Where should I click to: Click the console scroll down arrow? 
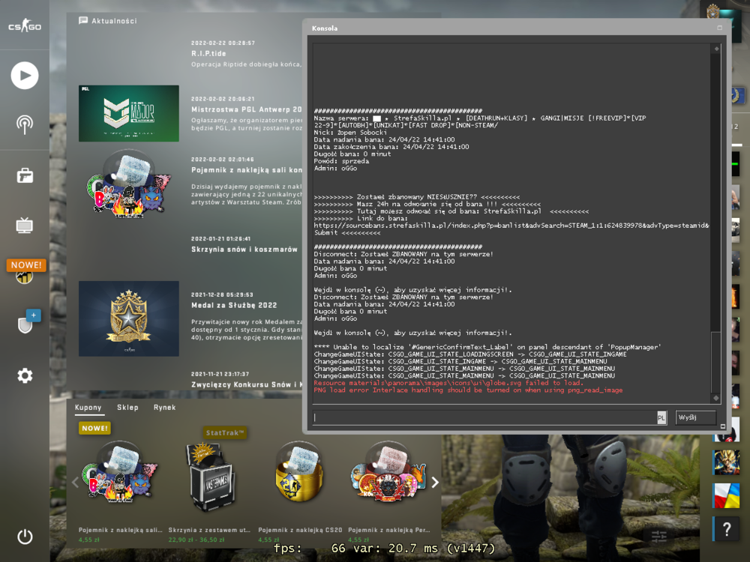click(716, 398)
